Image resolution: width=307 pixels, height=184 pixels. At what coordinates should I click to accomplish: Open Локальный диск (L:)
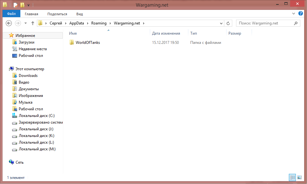[36, 142]
